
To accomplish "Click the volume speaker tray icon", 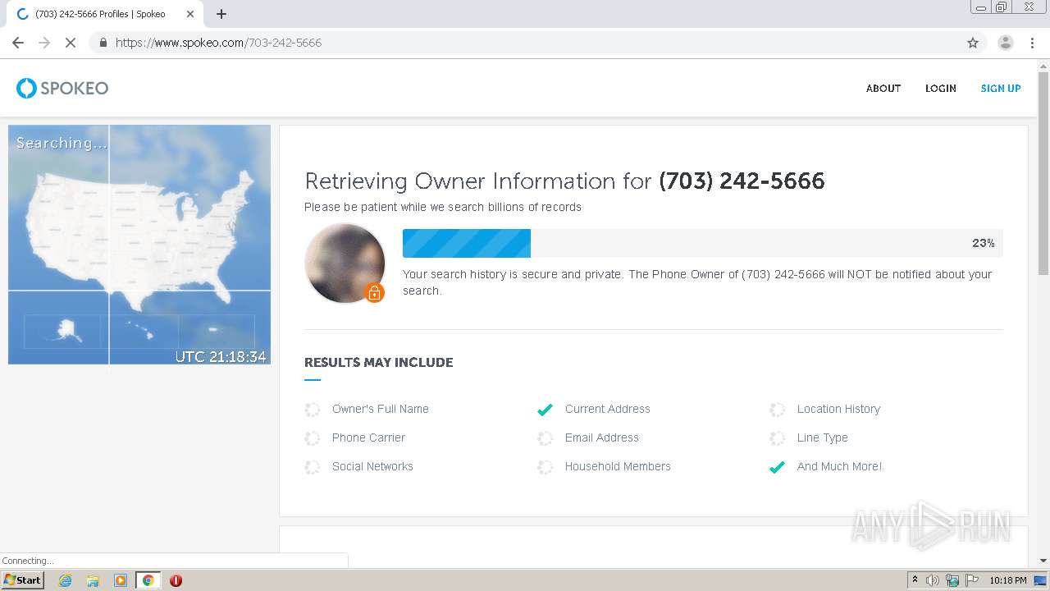I will tap(933, 580).
